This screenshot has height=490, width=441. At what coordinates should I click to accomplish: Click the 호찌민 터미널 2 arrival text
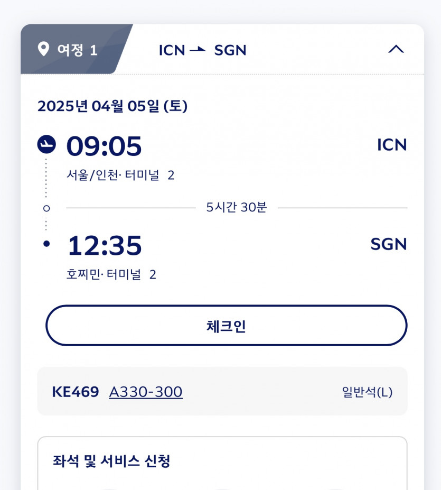click(x=111, y=274)
